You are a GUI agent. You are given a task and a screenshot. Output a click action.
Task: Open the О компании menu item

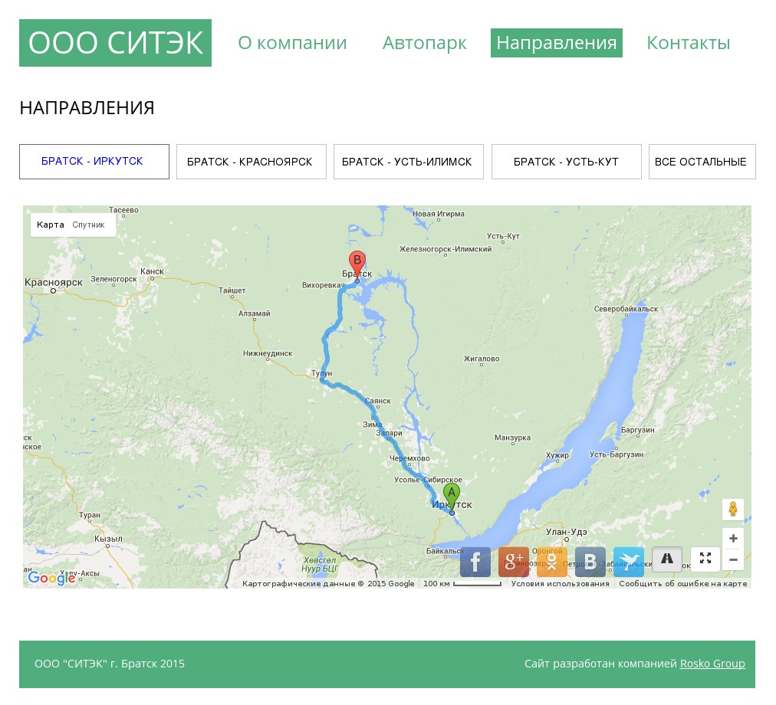tap(292, 43)
